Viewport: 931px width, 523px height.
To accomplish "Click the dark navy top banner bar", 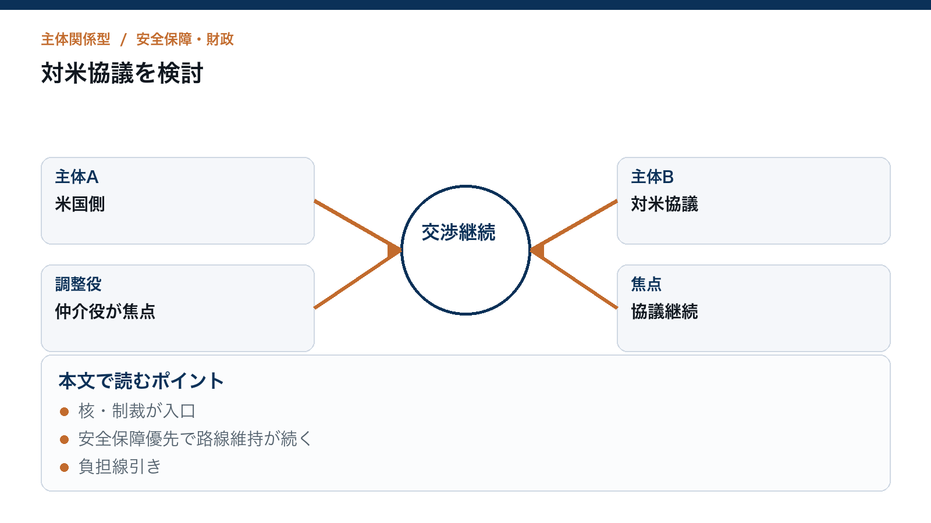I will pyautogui.click(x=465, y=5).
